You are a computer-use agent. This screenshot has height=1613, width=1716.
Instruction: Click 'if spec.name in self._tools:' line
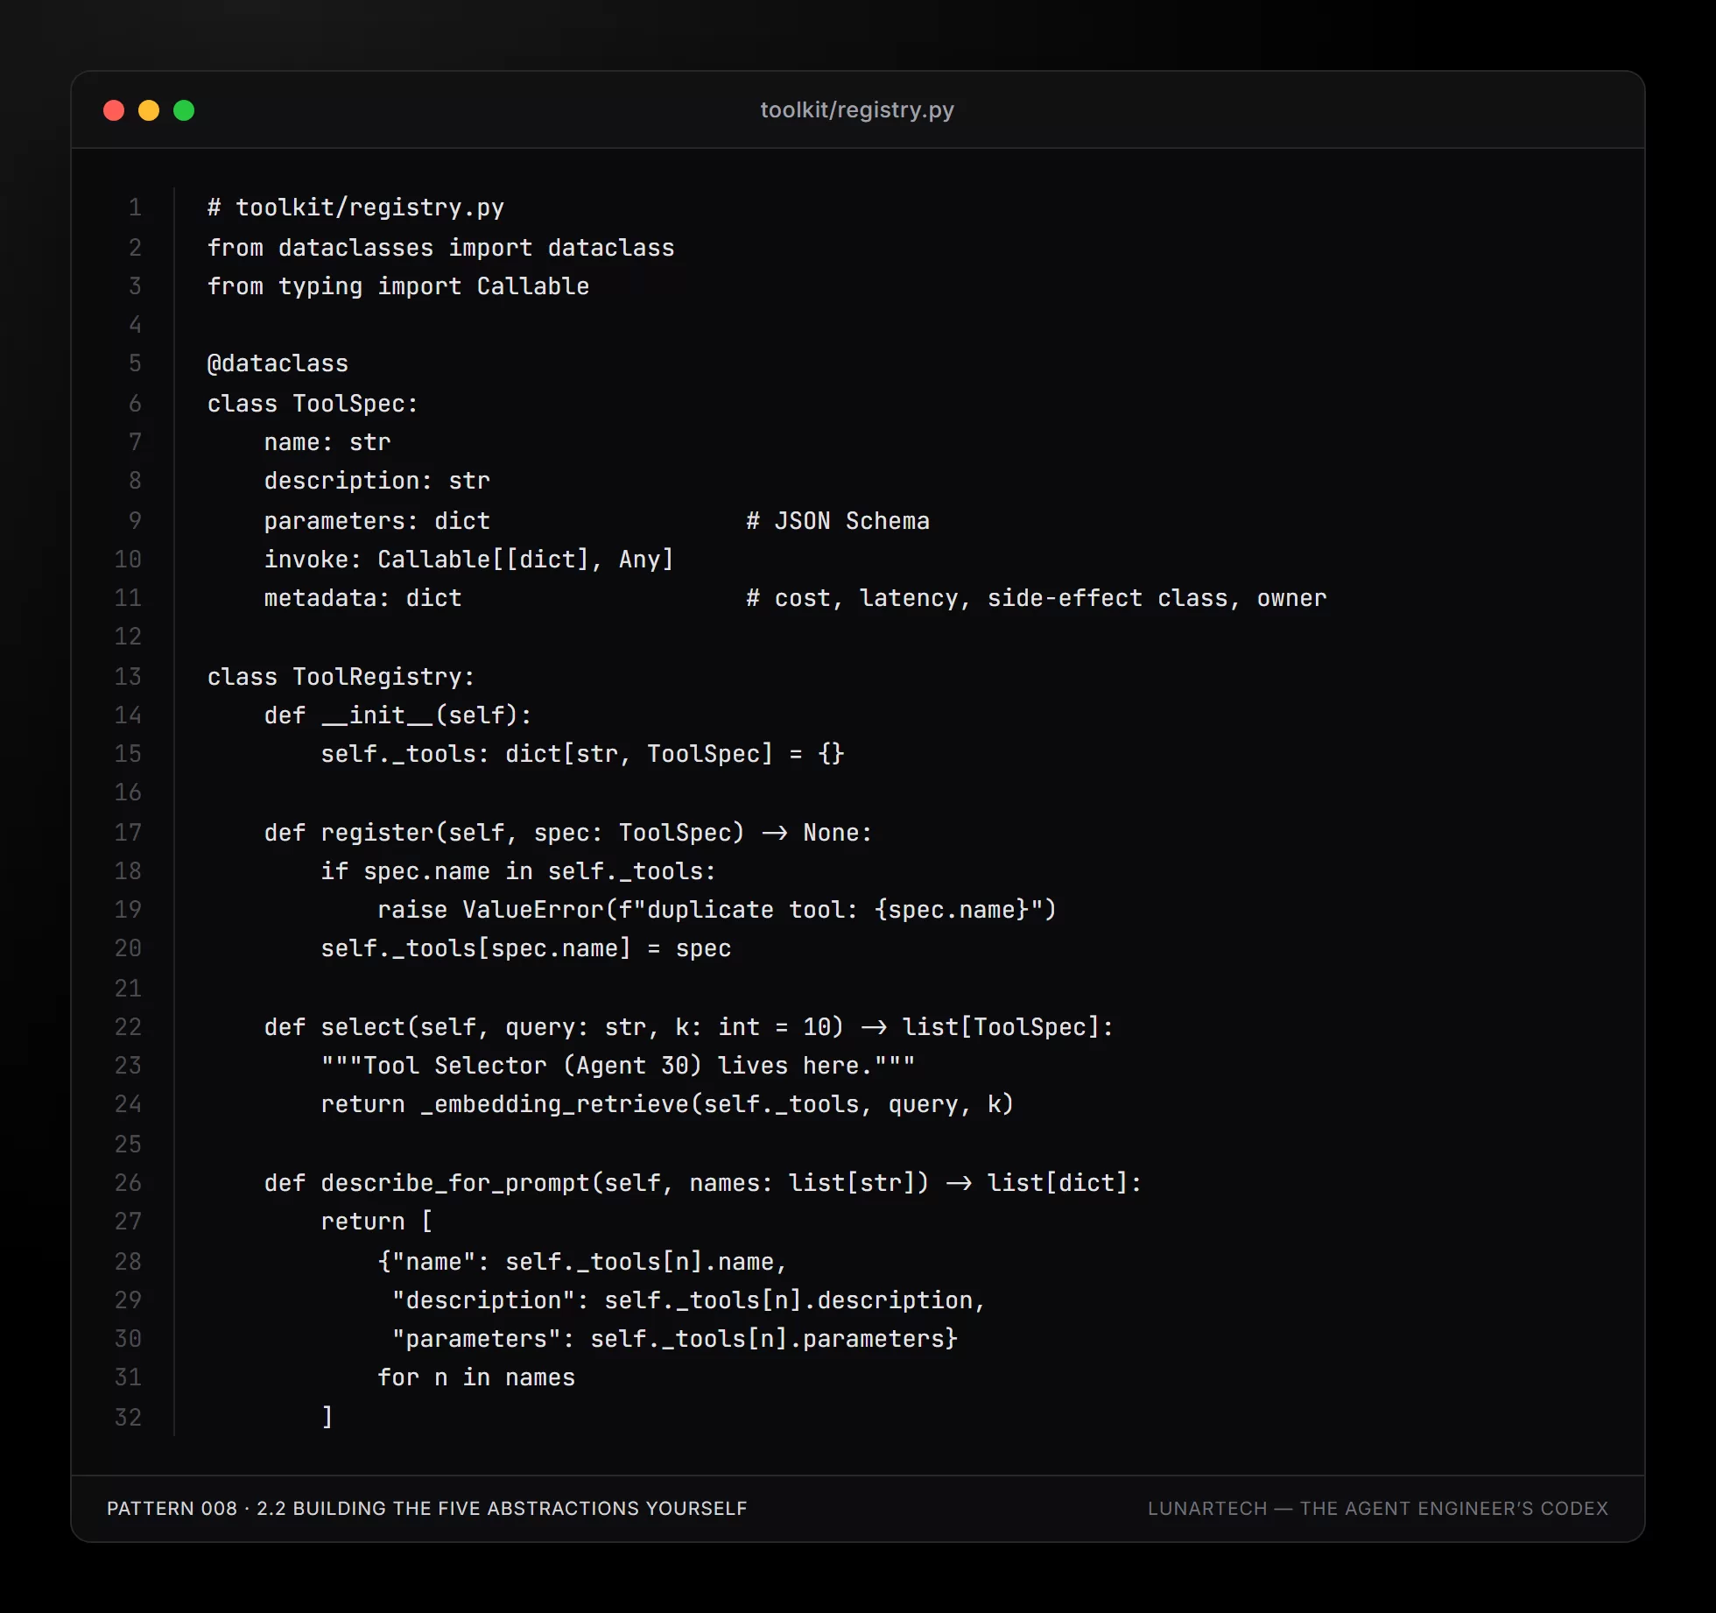tap(518, 871)
